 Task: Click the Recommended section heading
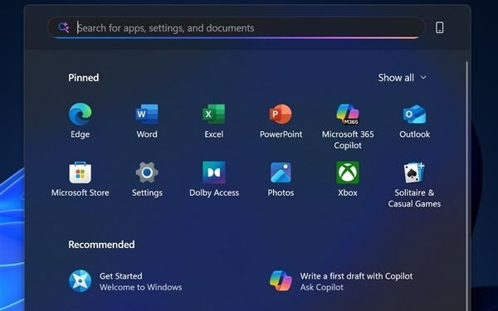pyautogui.click(x=101, y=245)
